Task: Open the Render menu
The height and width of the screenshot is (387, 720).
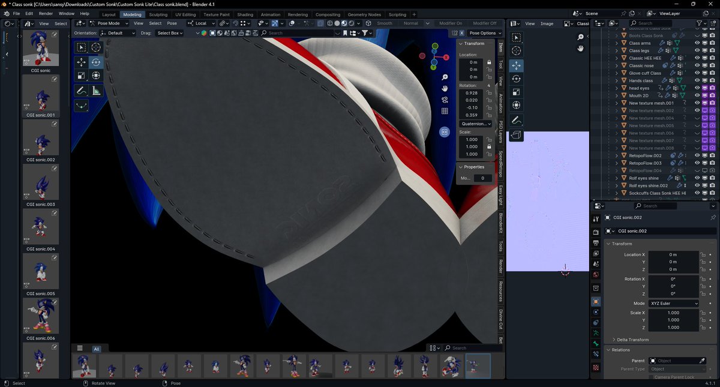Action: coord(46,13)
